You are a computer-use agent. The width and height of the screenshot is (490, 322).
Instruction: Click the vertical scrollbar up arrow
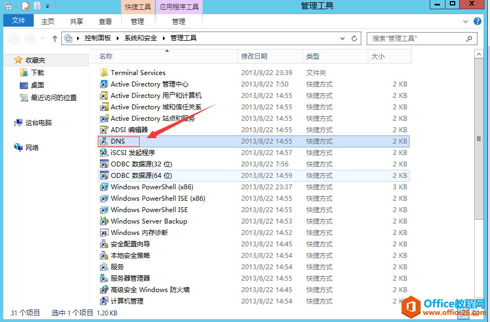point(479,54)
